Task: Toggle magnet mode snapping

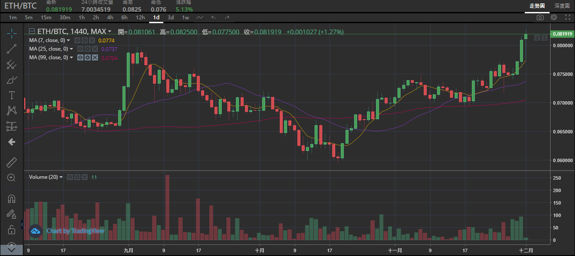Action: [x=12, y=199]
